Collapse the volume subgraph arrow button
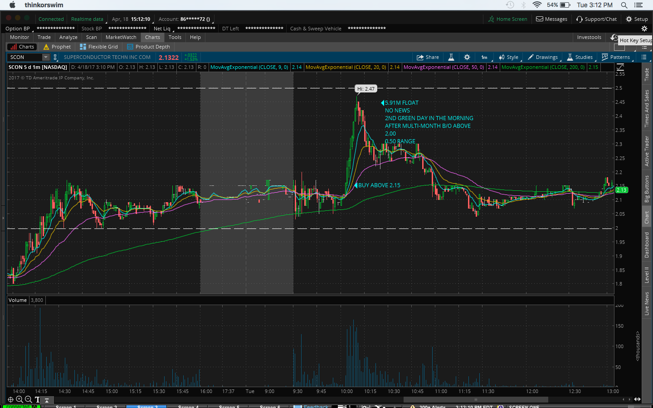The image size is (653, 408). (x=47, y=400)
